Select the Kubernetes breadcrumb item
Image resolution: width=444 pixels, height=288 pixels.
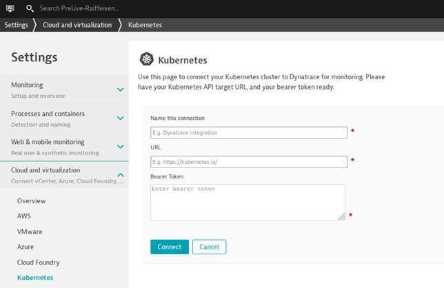click(x=145, y=25)
